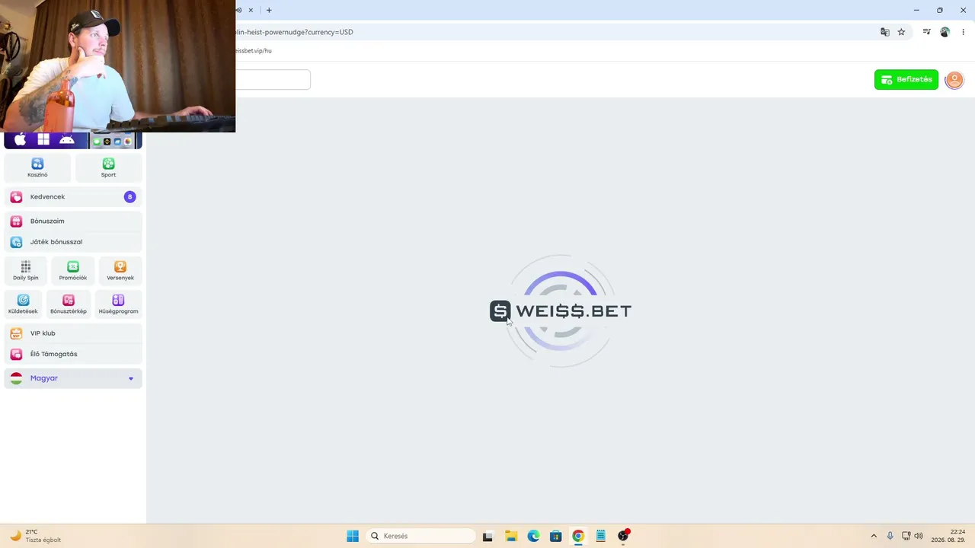Open the Küldetések missions tile

point(23,304)
